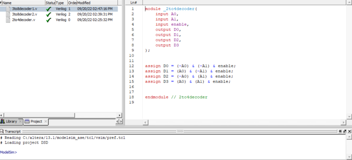Click modified date 09/20/22 02:25:32 PM
352x160 pixels.
pyautogui.click(x=95, y=20)
